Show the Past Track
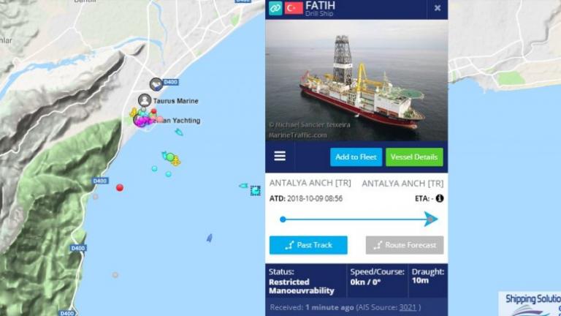The image size is (561, 316). 308,245
